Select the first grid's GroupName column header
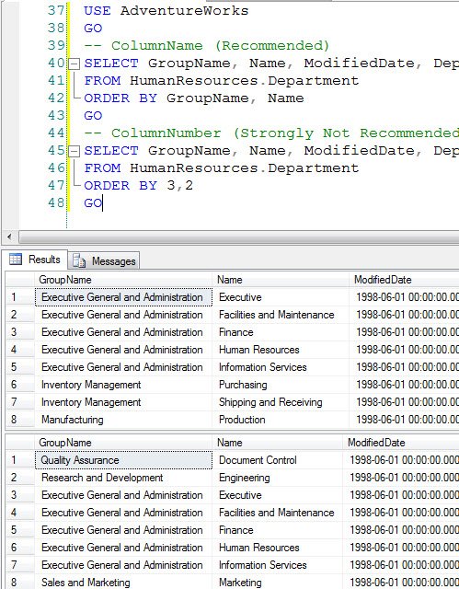The image size is (459, 589). 123,280
